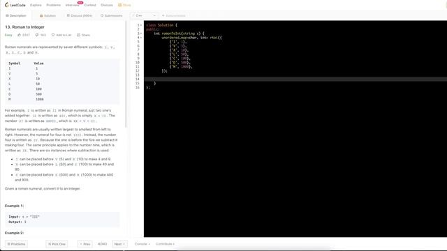This screenshot has width=447, height=251.
Task: Click the Example 1 heading
Action: coord(14,206)
